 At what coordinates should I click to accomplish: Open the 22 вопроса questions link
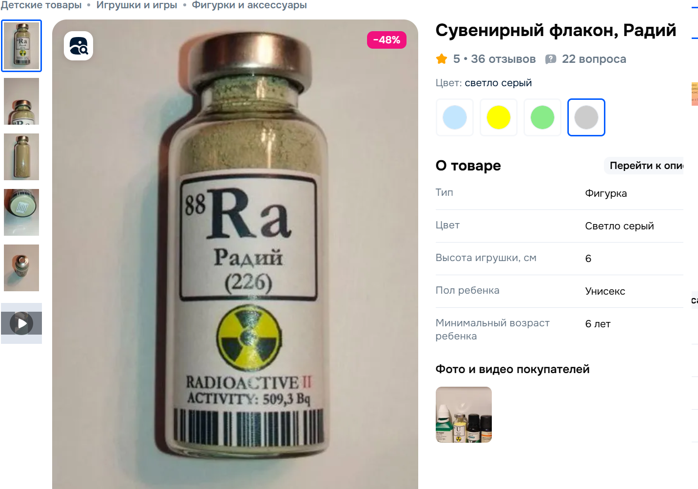[594, 59]
